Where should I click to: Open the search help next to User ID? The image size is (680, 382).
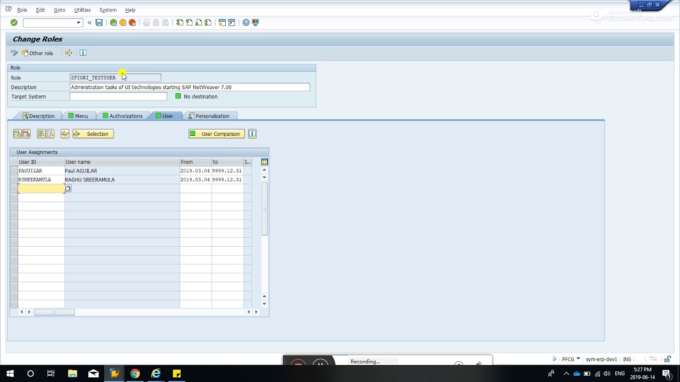(x=68, y=188)
